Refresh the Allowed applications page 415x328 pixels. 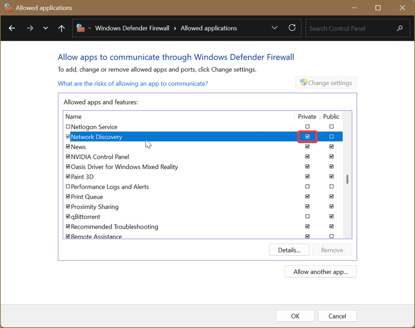(x=292, y=28)
